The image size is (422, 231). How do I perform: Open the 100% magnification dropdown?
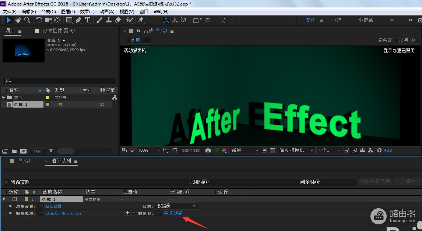pos(149,150)
